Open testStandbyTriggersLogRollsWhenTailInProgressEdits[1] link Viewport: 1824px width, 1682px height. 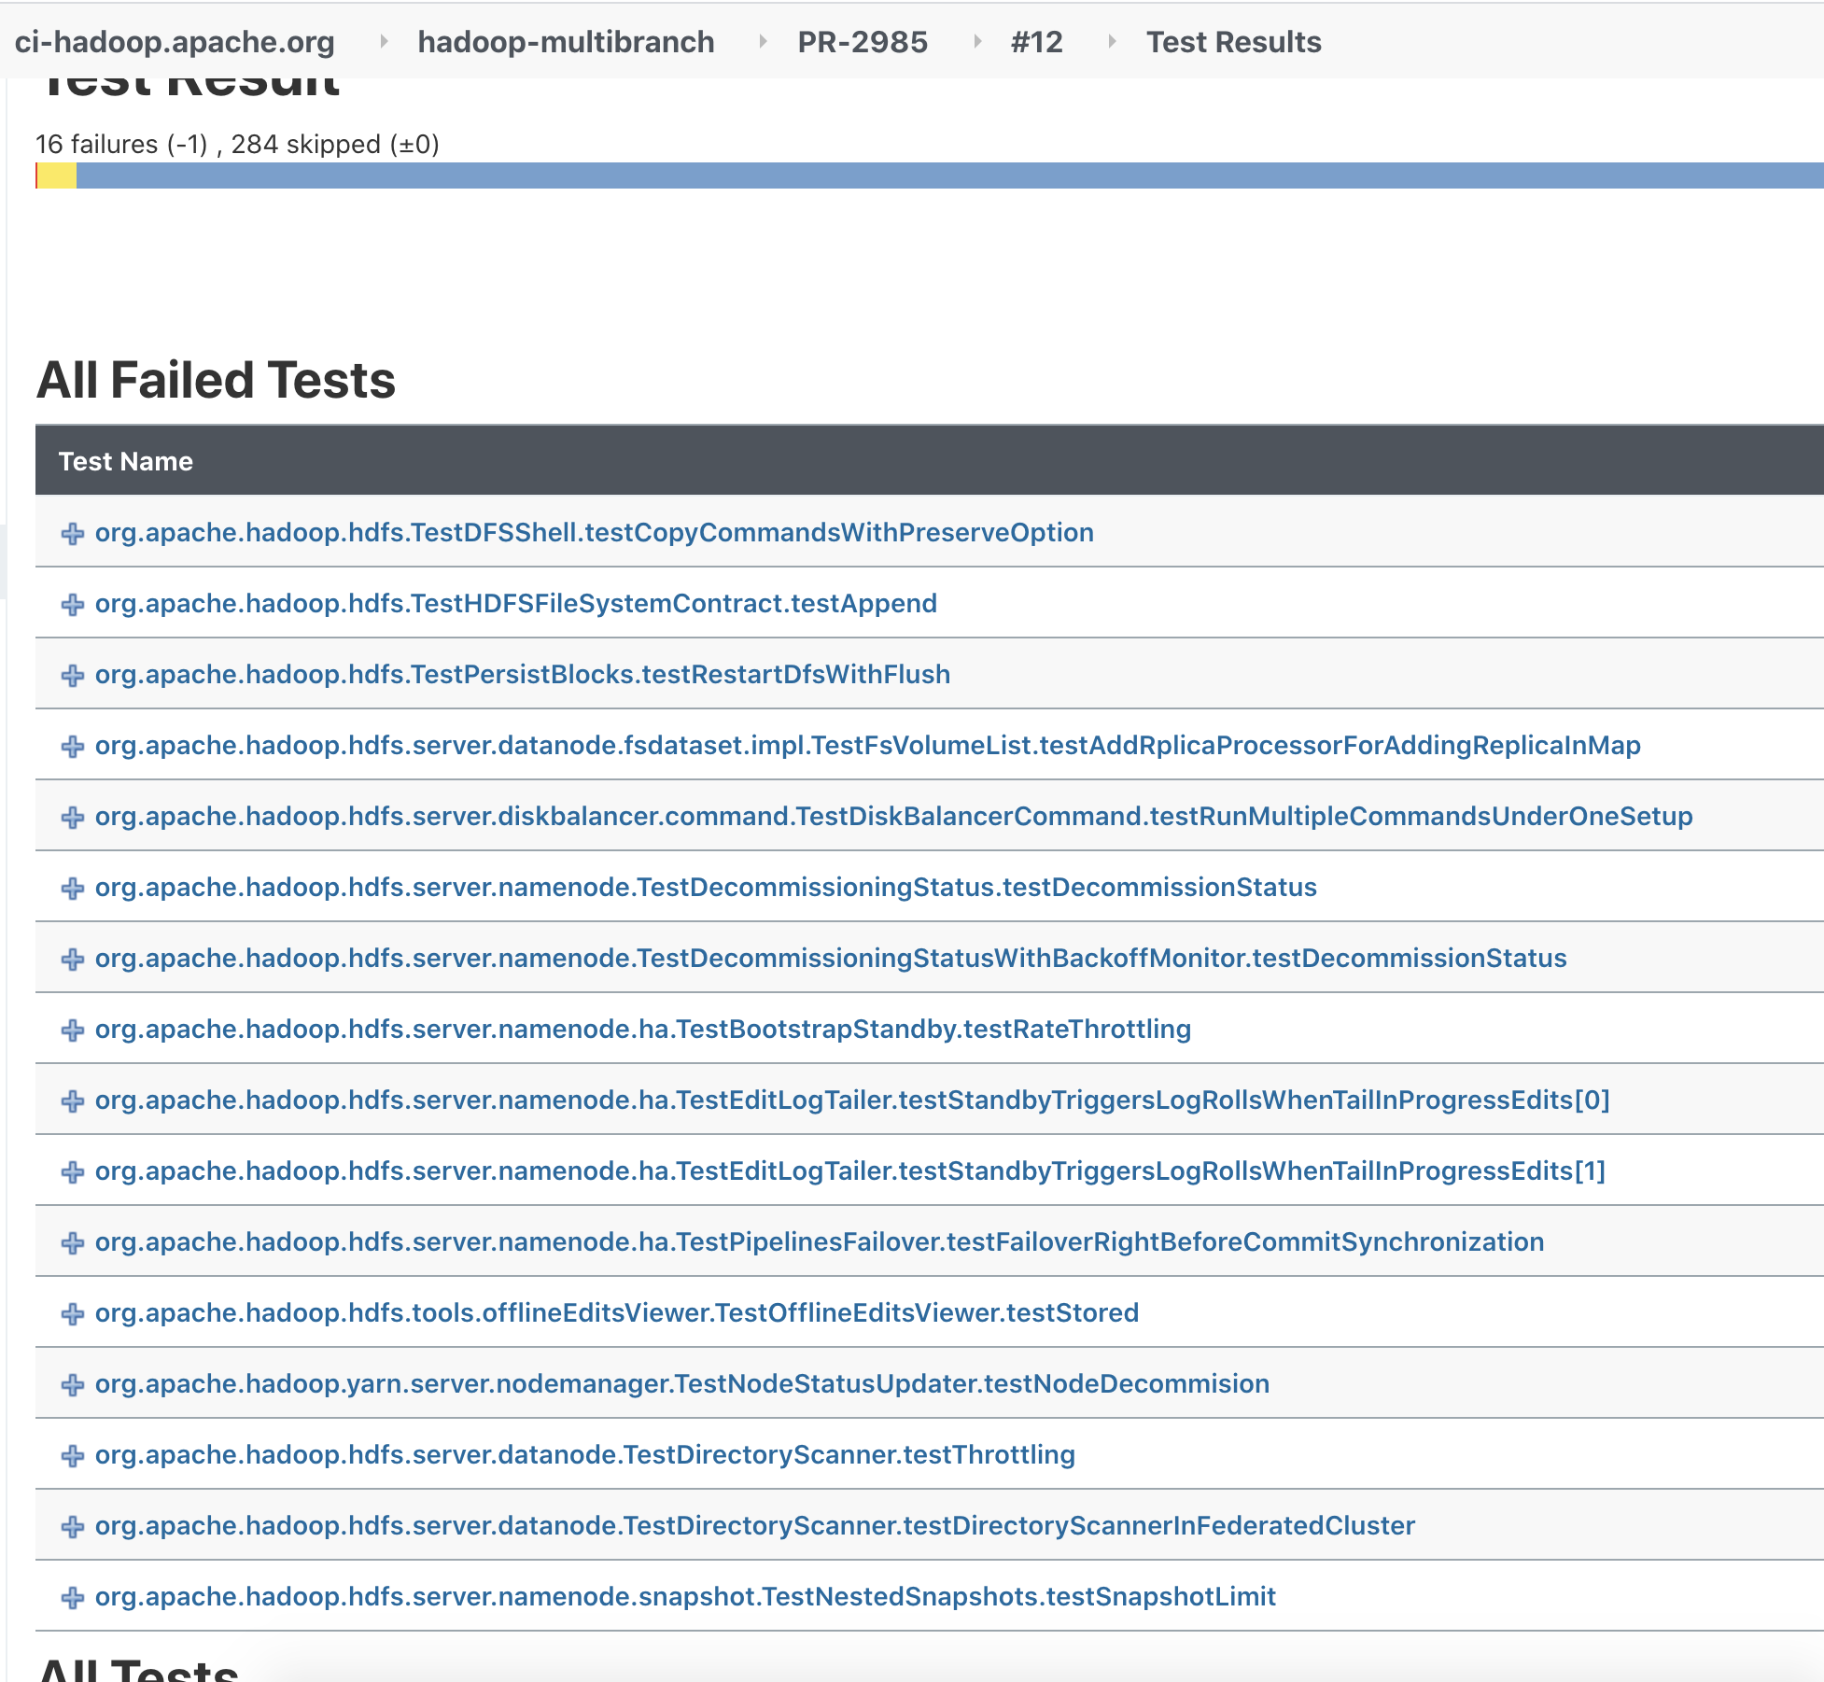coord(849,1170)
